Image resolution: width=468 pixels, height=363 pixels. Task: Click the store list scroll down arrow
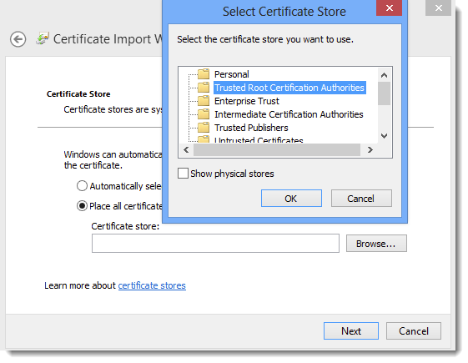pyautogui.click(x=384, y=136)
